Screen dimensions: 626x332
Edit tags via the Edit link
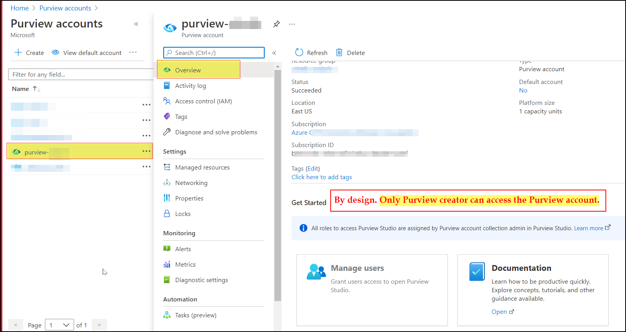(x=313, y=168)
